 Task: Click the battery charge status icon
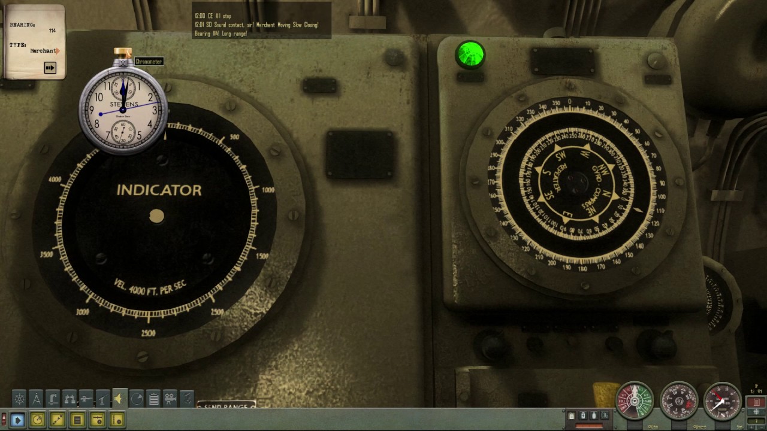click(x=583, y=415)
